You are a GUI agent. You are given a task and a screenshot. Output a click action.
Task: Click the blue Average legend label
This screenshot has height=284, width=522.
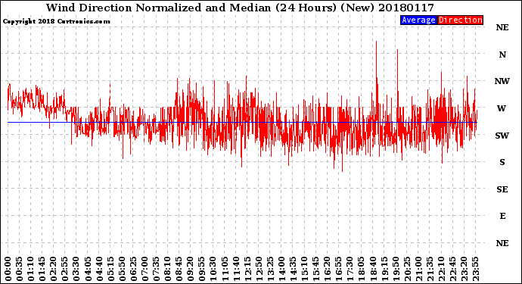(418, 20)
